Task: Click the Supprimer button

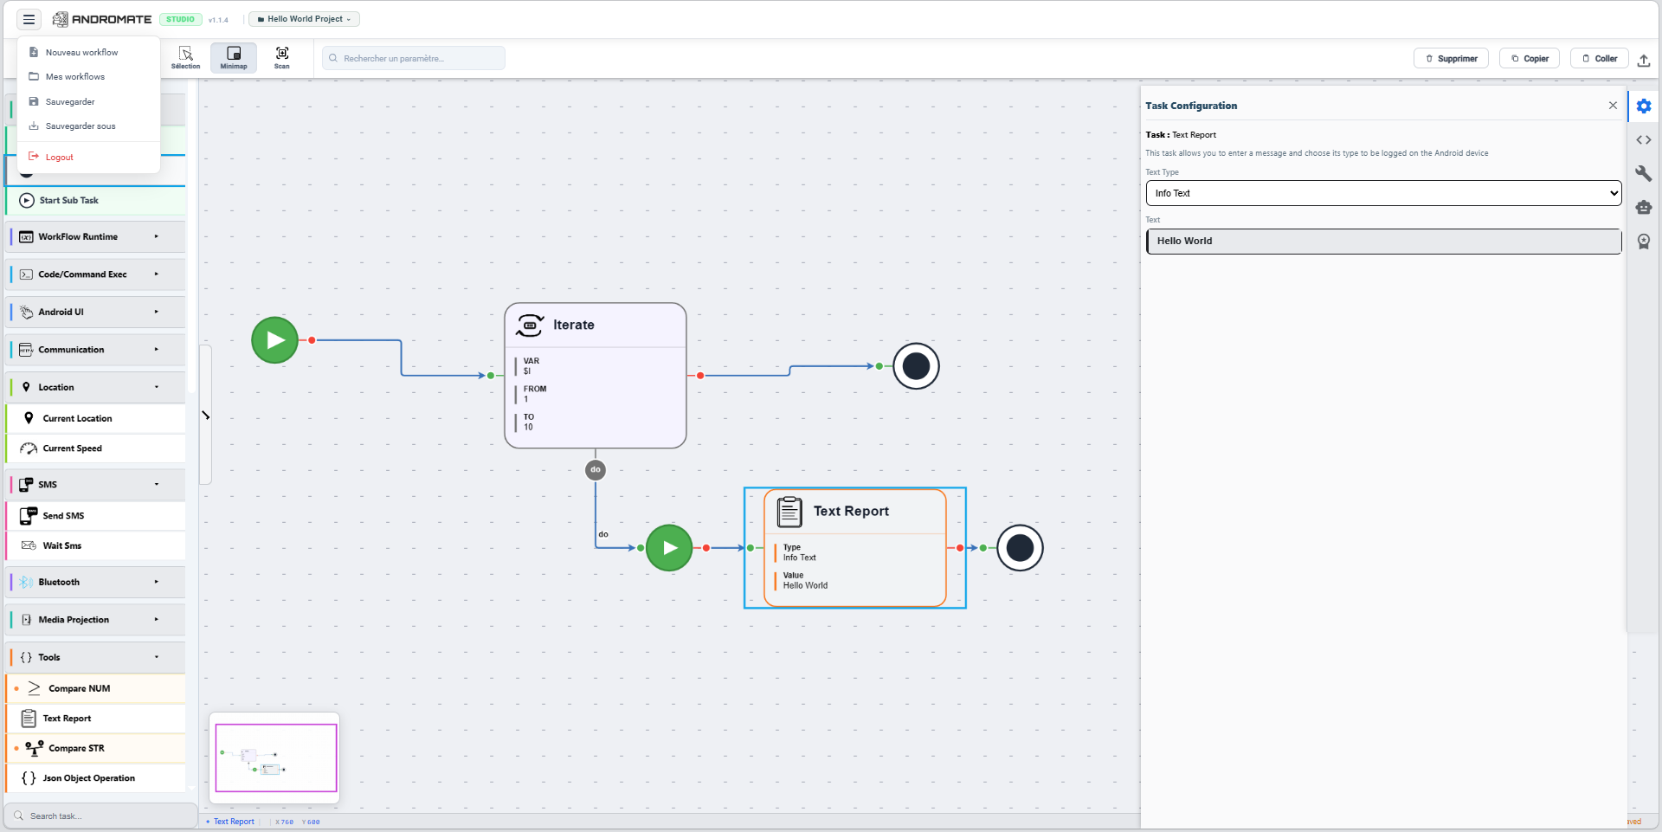Action: (x=1452, y=59)
